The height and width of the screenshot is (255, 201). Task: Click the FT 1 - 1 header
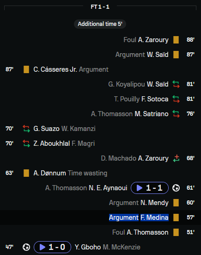pyautogui.click(x=100, y=7)
